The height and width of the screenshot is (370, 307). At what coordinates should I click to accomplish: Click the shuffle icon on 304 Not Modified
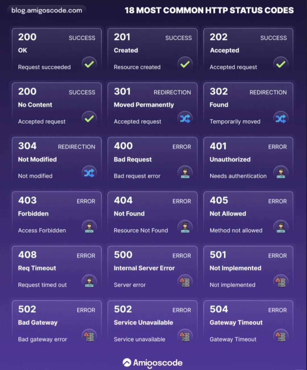[x=89, y=173]
